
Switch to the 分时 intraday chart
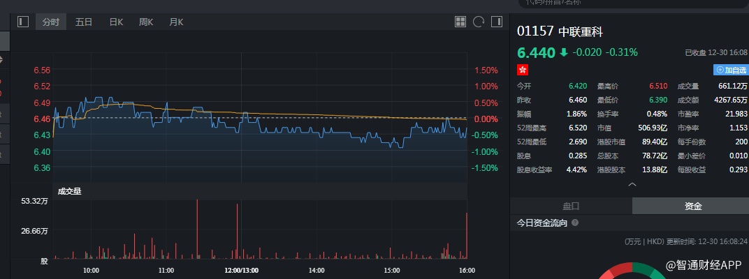50,22
